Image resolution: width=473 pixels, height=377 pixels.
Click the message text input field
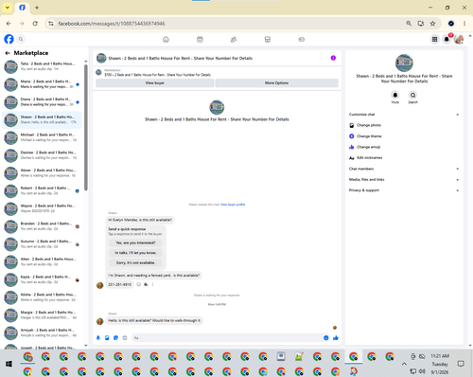coord(227,338)
